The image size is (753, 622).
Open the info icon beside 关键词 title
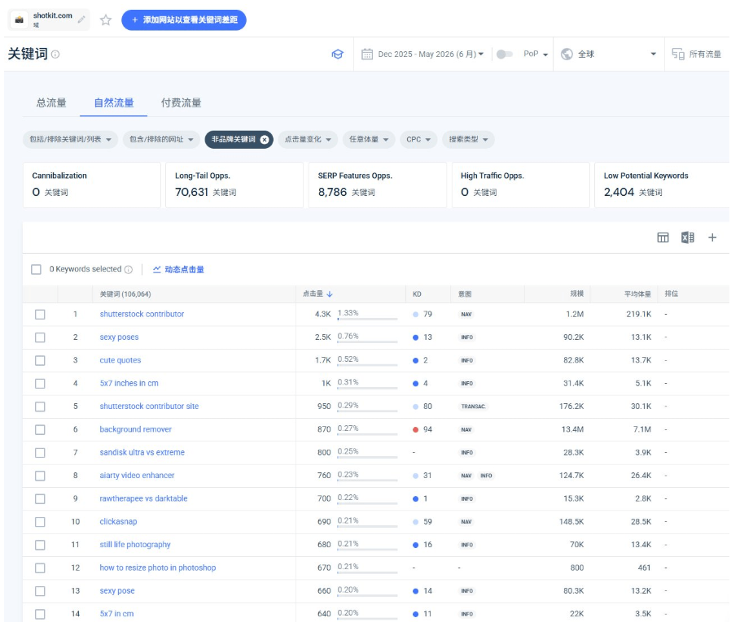(55, 54)
